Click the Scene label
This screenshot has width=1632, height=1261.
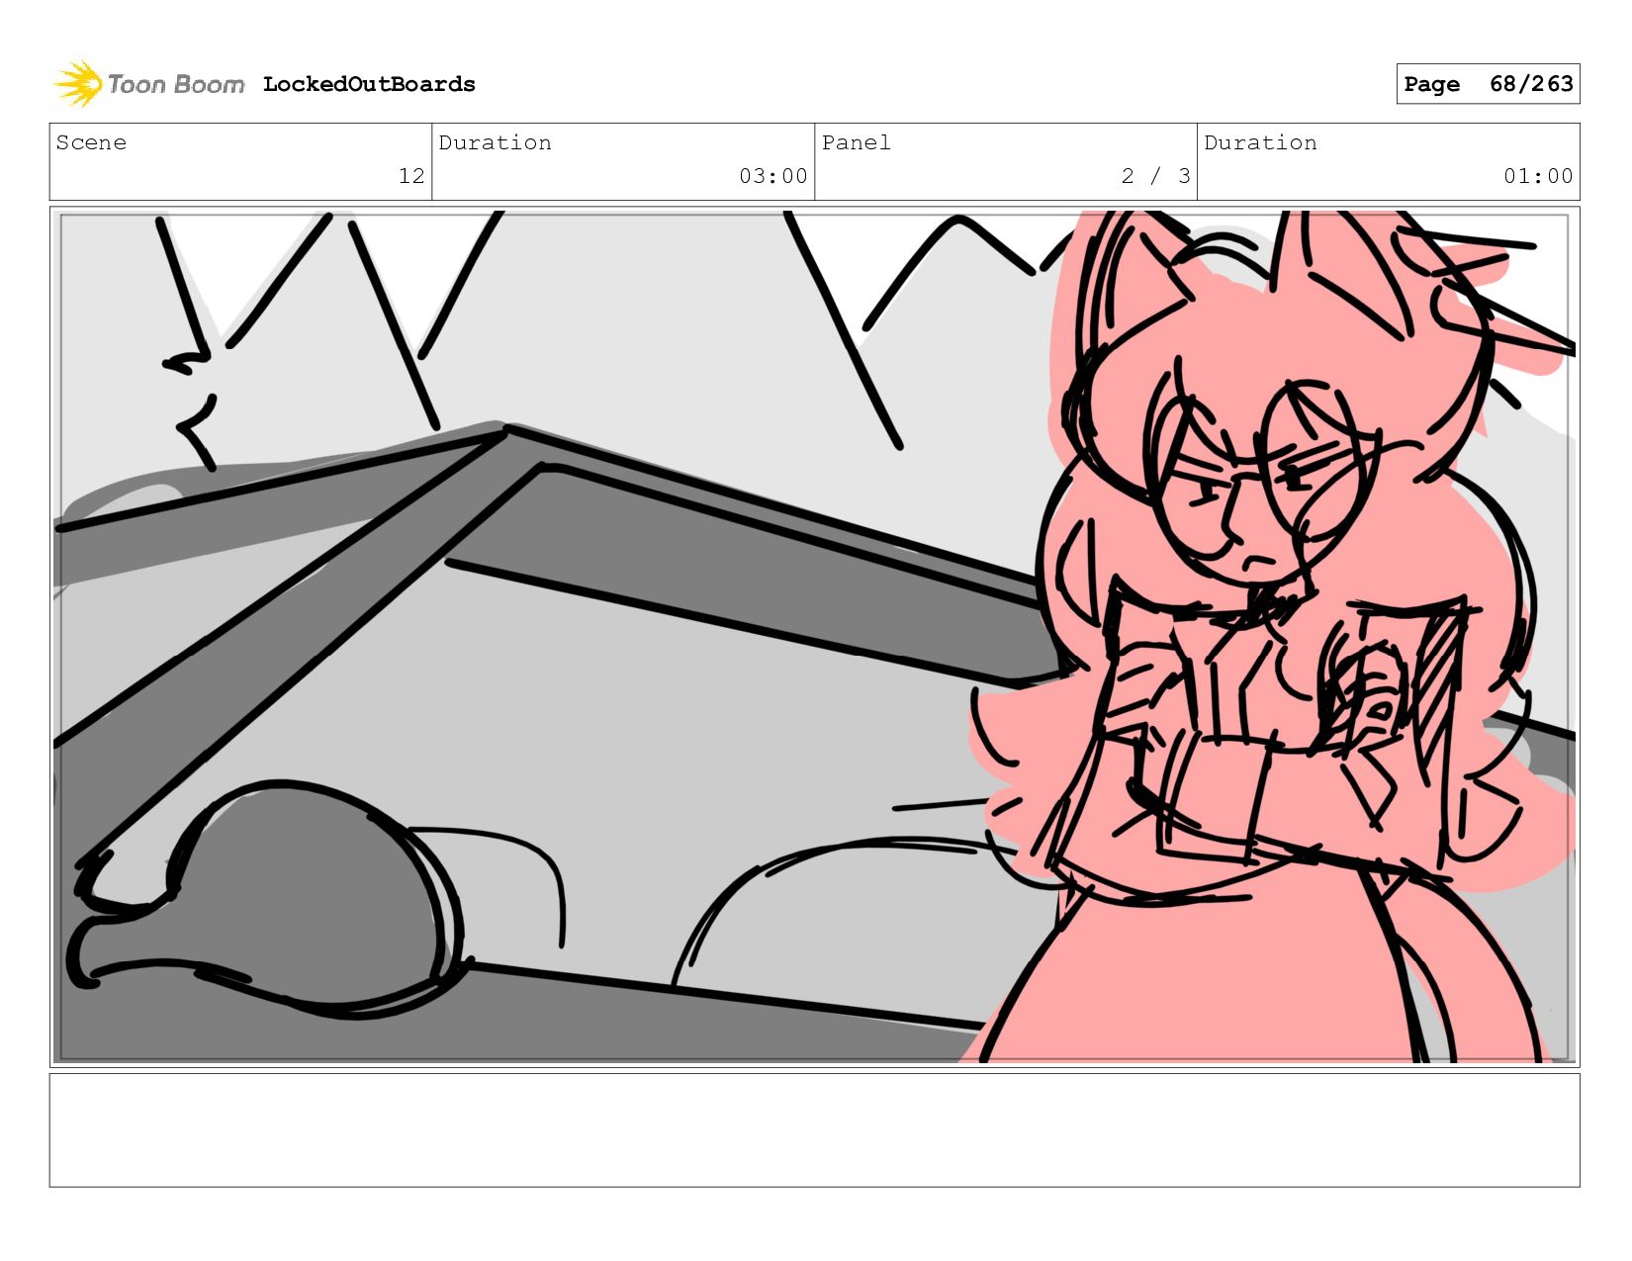91,142
